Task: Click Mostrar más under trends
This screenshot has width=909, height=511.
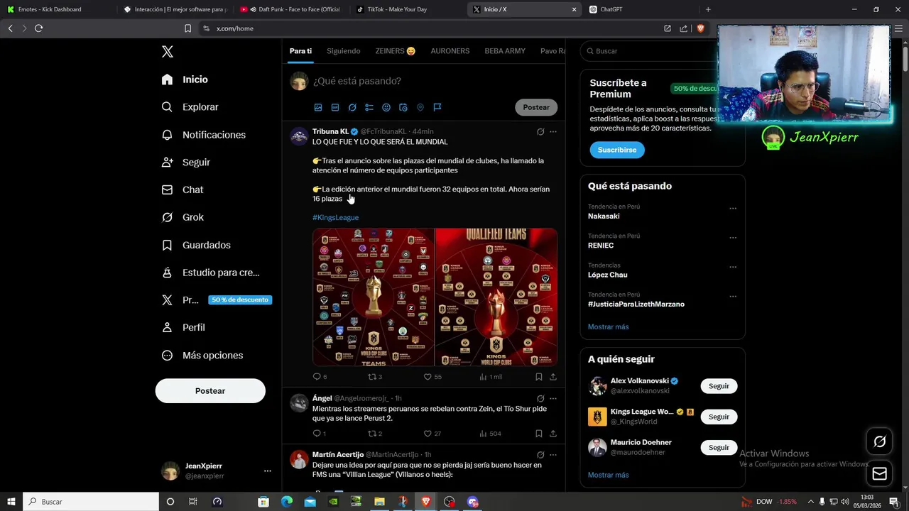Action: [x=609, y=327]
